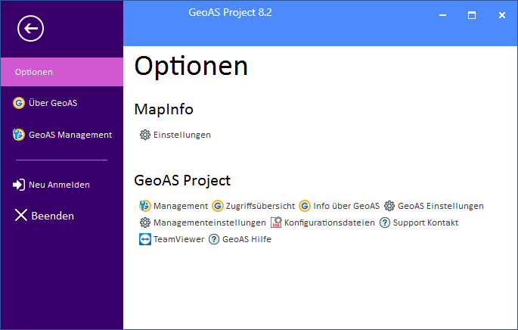Screen dimensions: 518x330
Task: Click the G icon beside Info über GeoAS
Action: (x=305, y=206)
